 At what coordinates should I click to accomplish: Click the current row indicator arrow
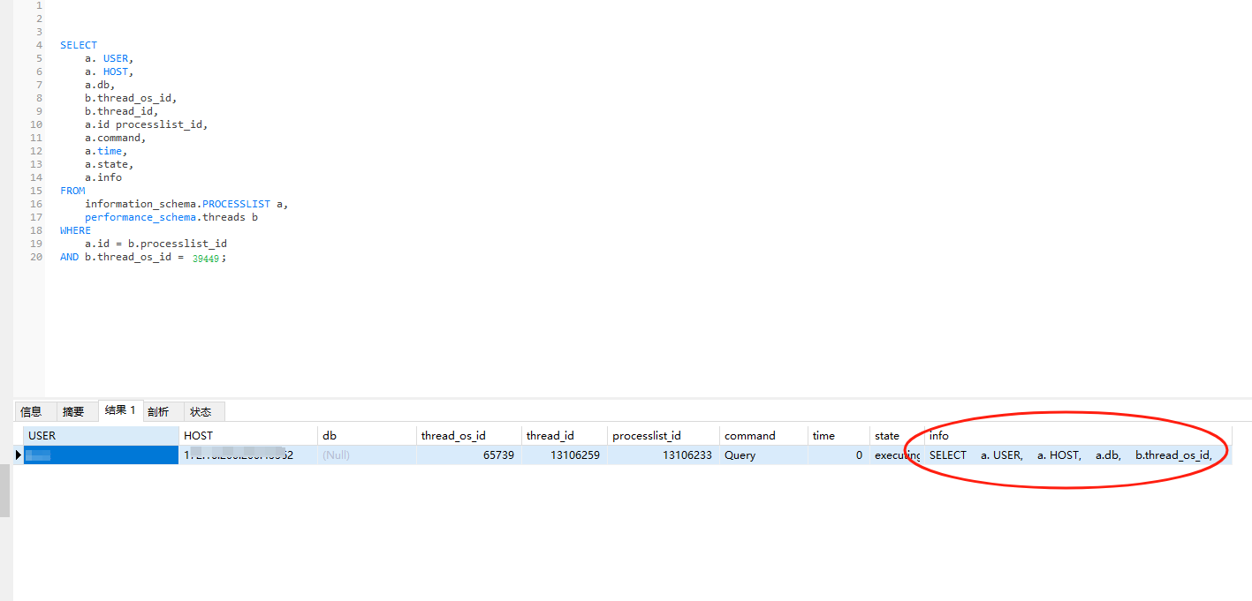19,455
